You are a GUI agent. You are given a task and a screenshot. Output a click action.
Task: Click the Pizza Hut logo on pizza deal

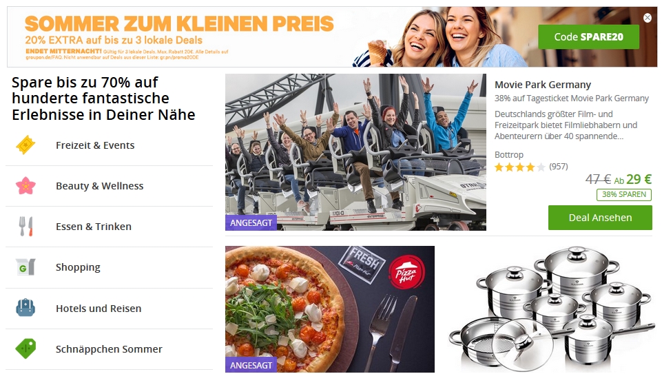tap(406, 272)
